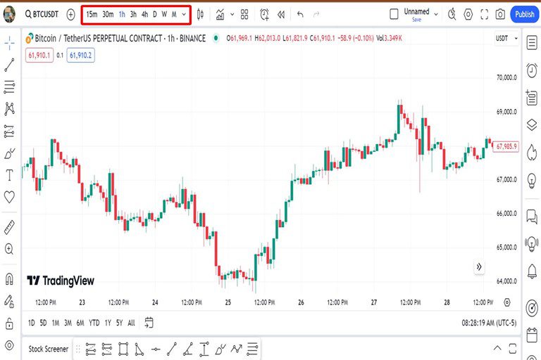Viewport: 541px width, 360px height.
Task: Click the scroll to latest bar arrows
Action: tap(479, 266)
